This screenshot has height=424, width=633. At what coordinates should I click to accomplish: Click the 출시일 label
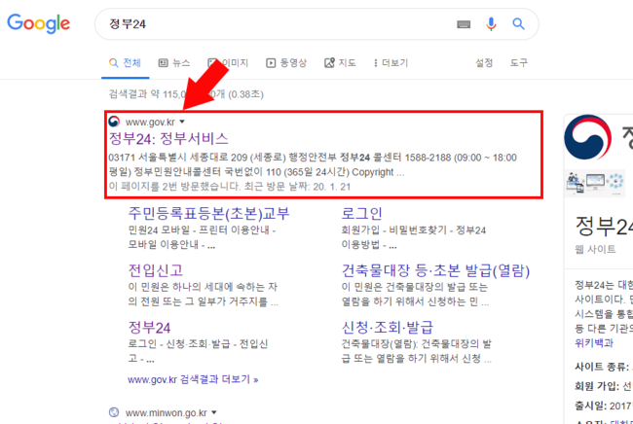[x=590, y=406]
